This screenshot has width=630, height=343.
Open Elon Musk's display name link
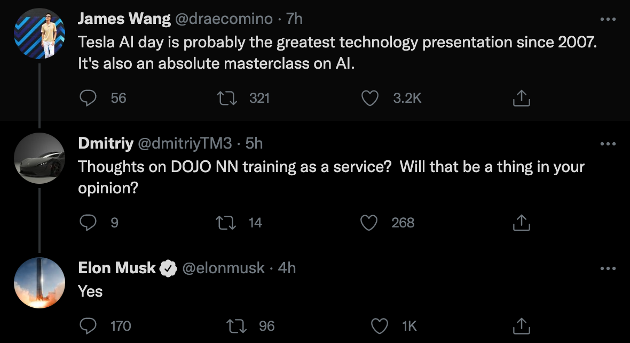tap(117, 268)
